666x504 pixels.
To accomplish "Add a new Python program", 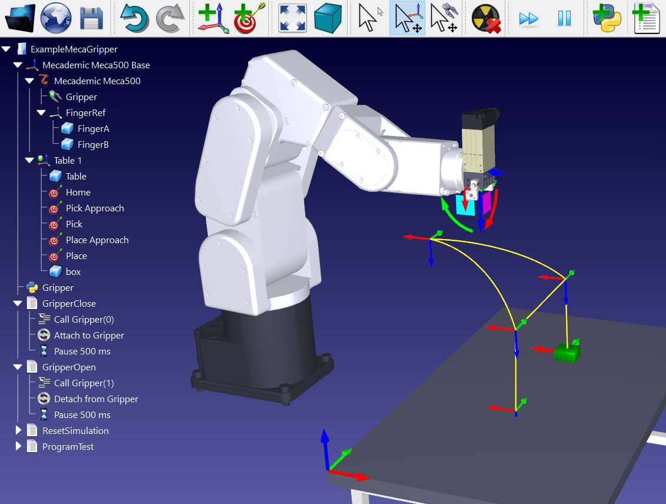I will coord(608,18).
